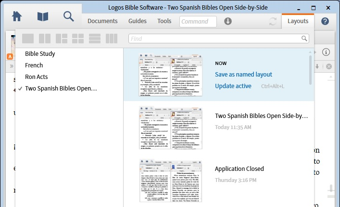Click the sync refresh icon
This screenshot has width=340, height=207.
tap(273, 21)
